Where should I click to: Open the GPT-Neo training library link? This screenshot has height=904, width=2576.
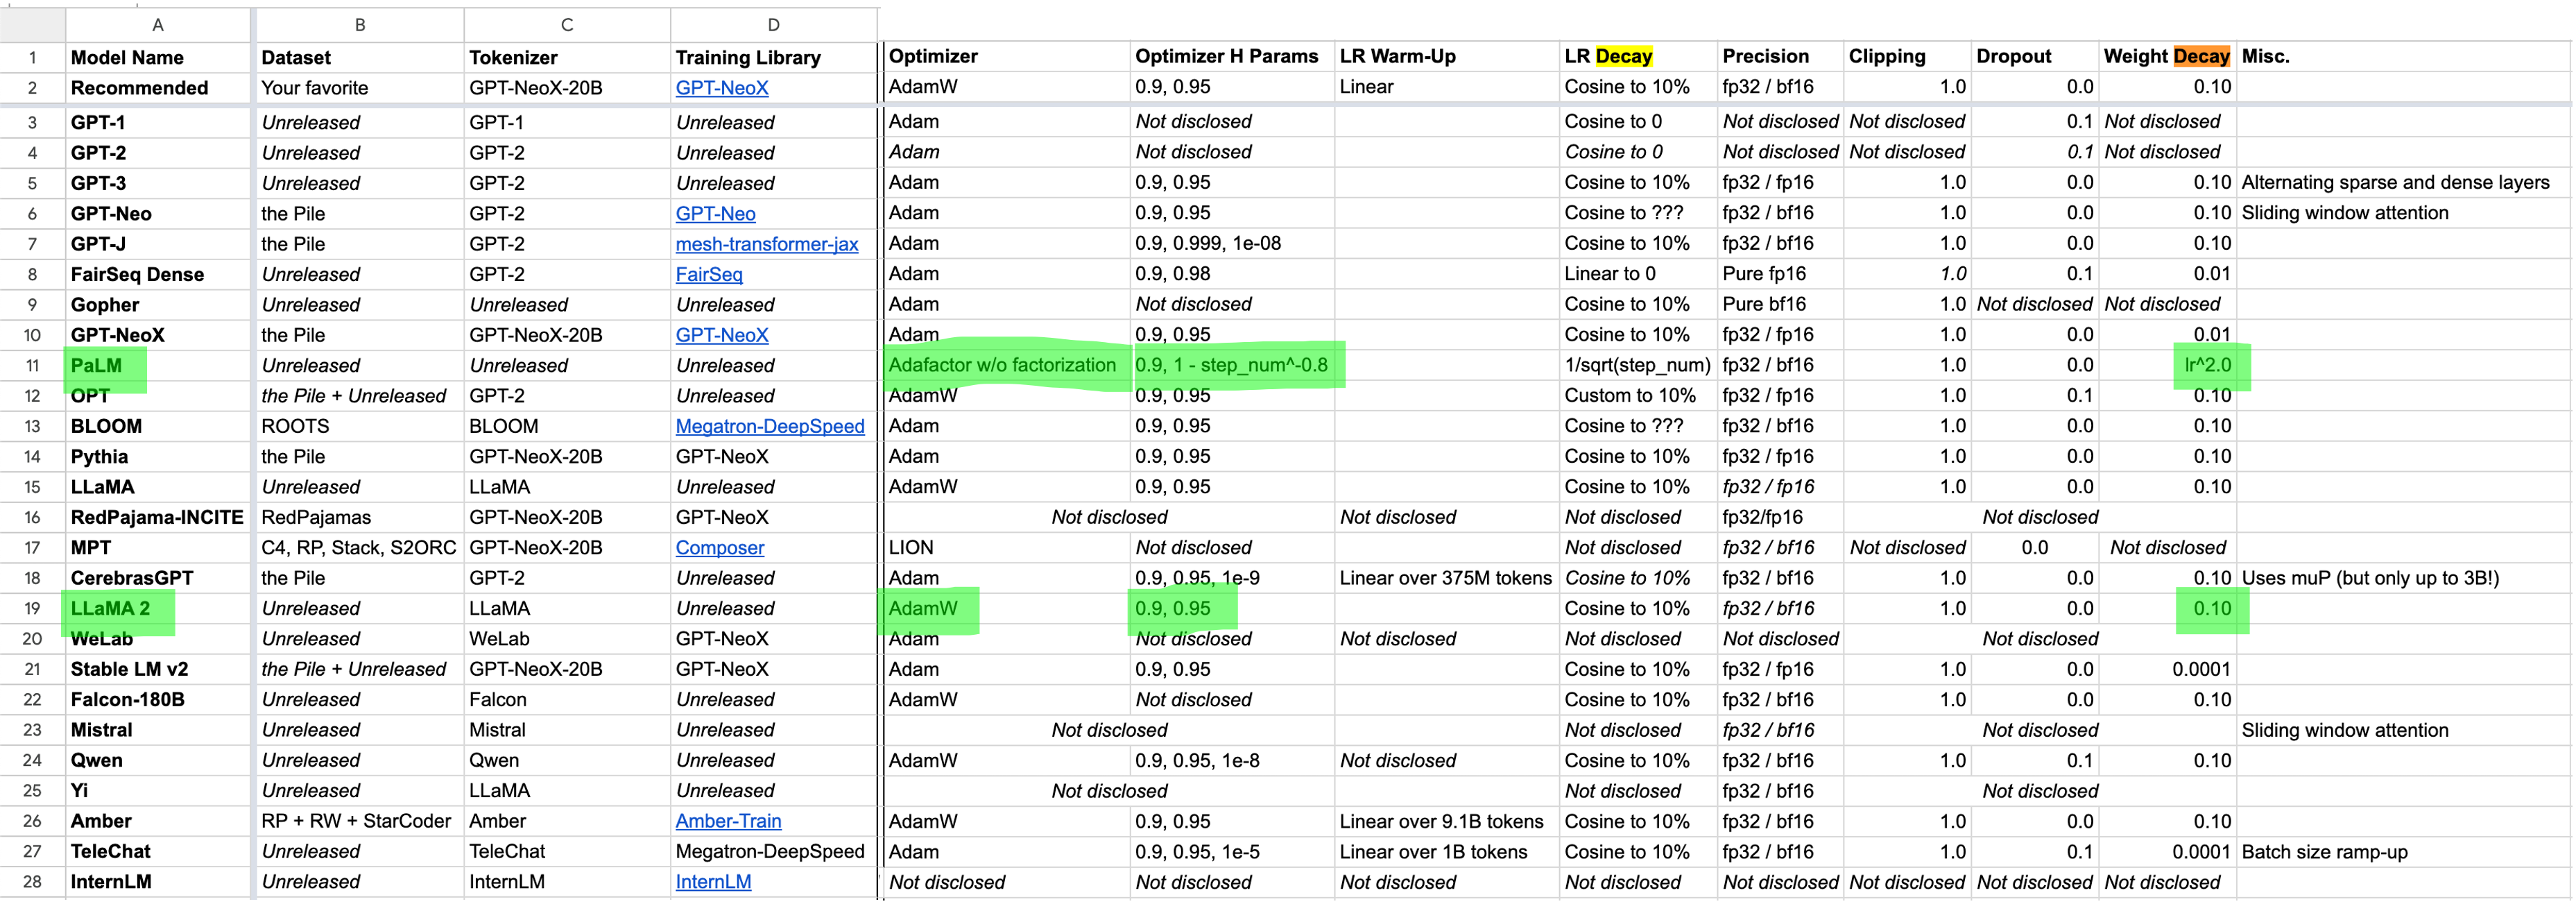[x=715, y=214]
